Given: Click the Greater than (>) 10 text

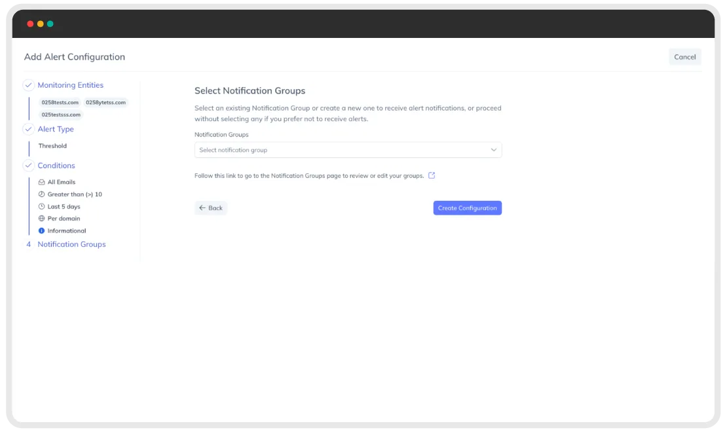Looking at the screenshot, I should click(75, 194).
